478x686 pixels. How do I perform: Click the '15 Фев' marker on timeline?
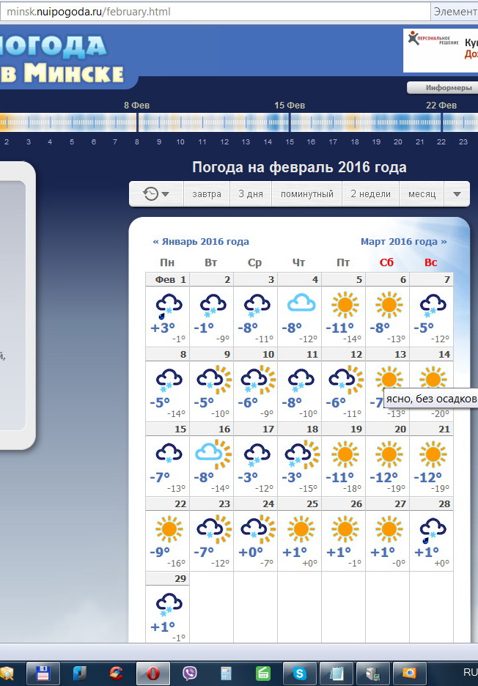[x=290, y=106]
